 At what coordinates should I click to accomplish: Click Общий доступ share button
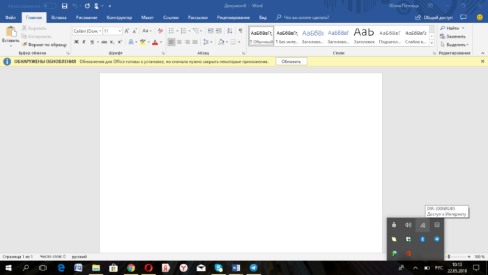[434, 17]
